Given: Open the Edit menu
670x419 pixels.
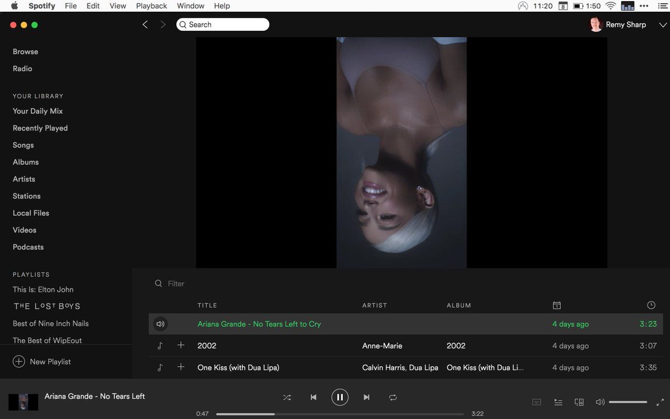Looking at the screenshot, I should pyautogui.click(x=93, y=6).
